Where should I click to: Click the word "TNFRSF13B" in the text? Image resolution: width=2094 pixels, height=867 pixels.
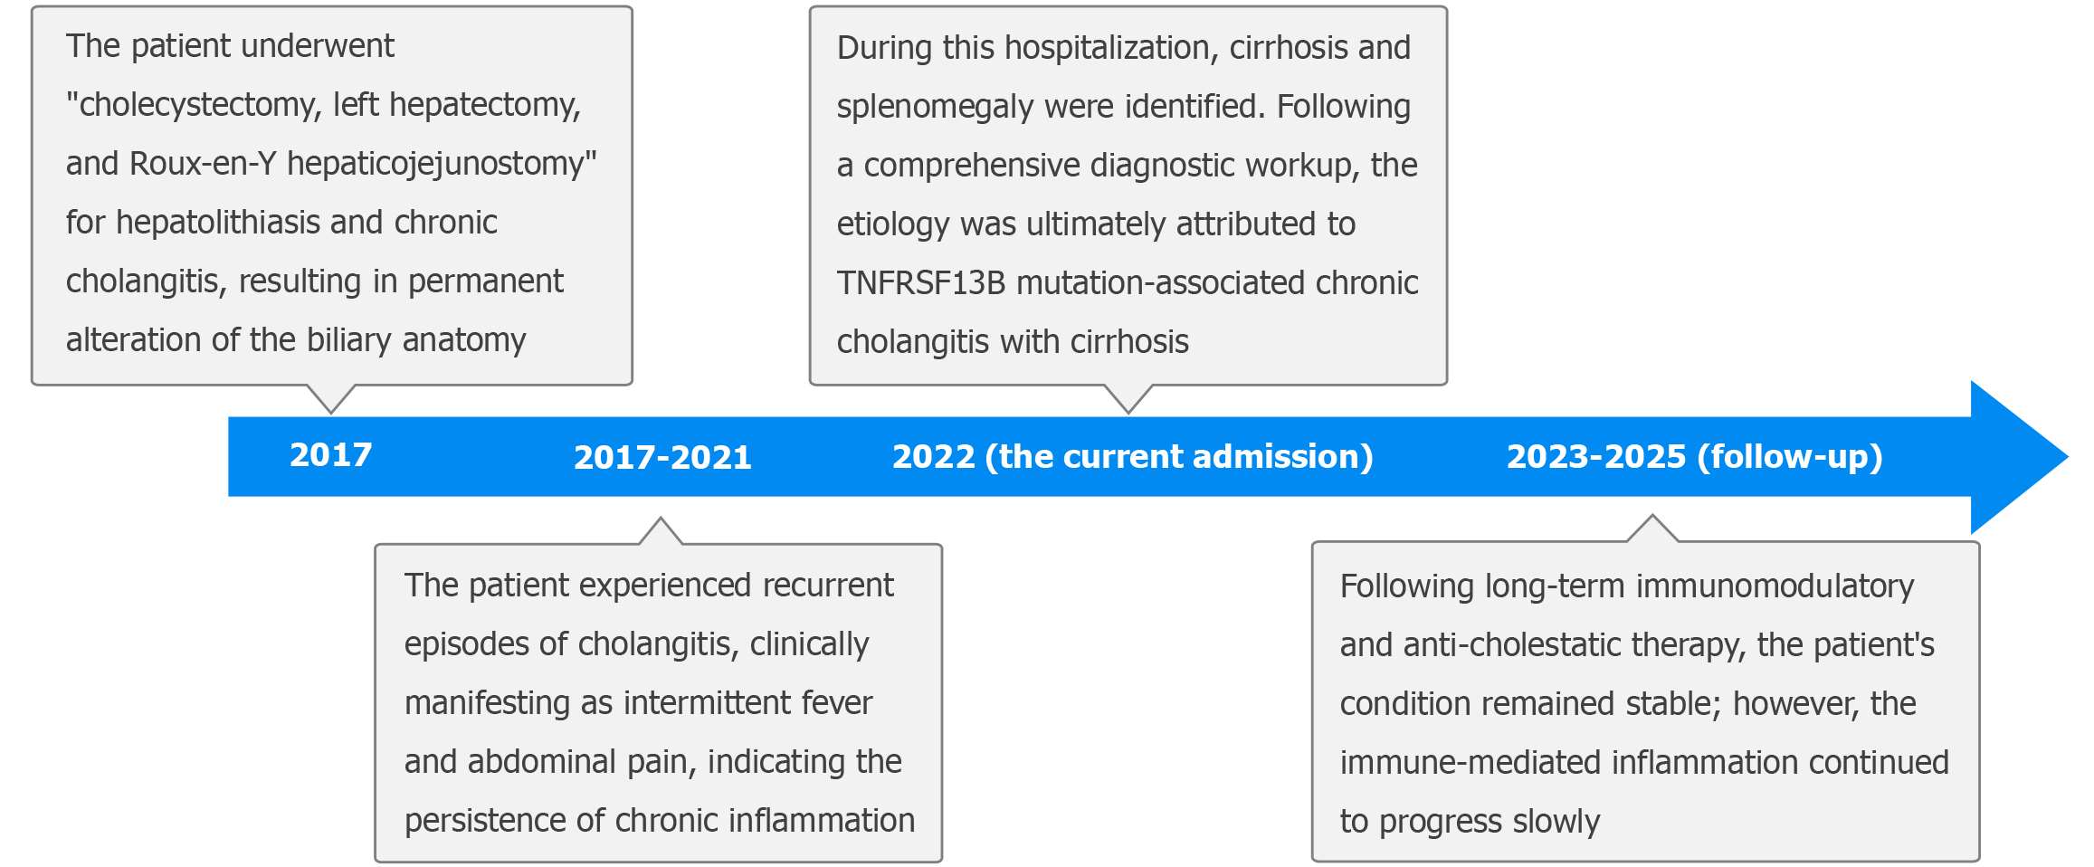[920, 283]
